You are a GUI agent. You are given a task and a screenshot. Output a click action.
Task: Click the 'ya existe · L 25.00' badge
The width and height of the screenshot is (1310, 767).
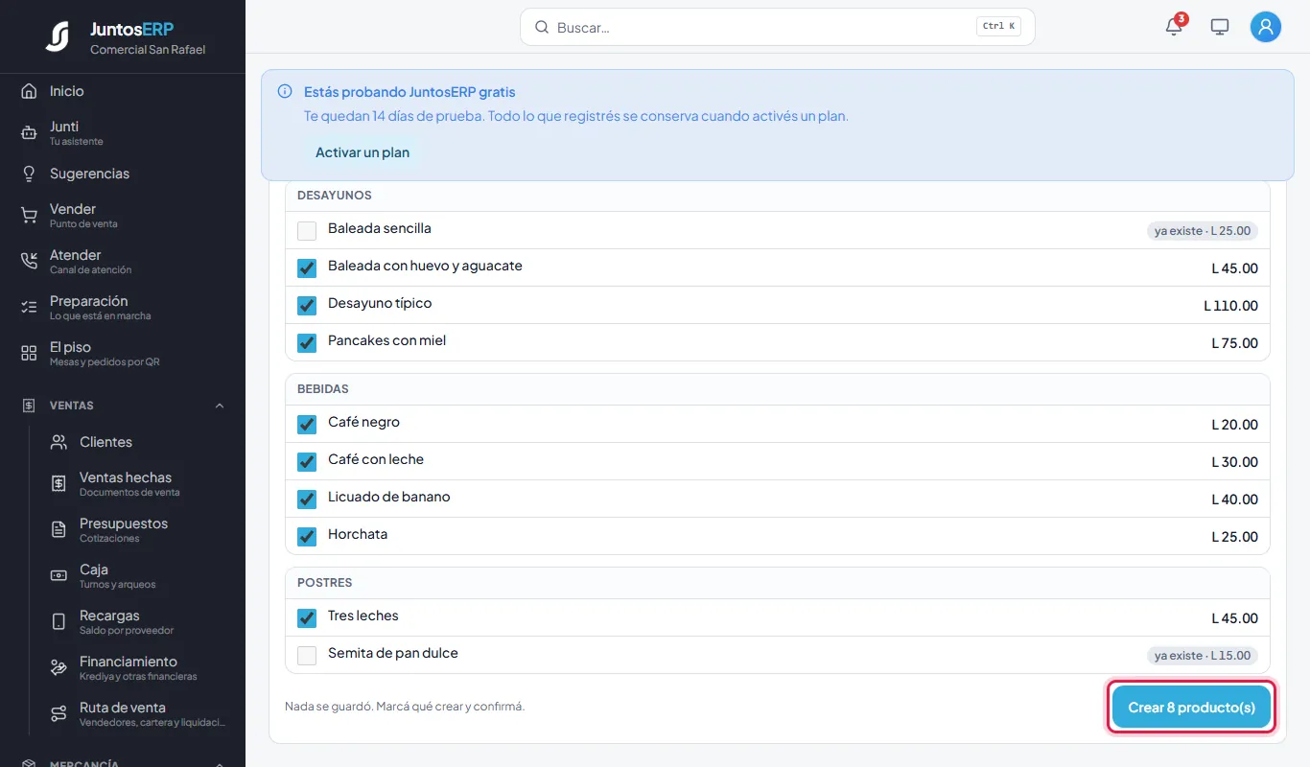coord(1203,231)
